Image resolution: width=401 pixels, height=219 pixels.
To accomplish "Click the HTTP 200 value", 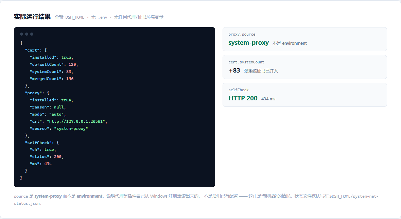I will point(243,98).
